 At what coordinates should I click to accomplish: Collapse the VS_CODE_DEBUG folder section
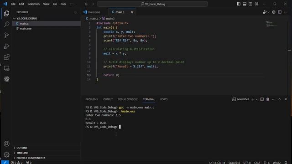(47, 18)
